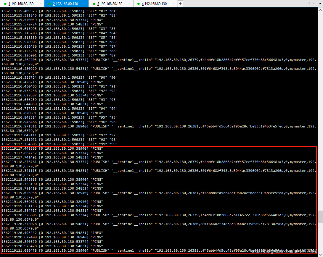Add a new session tab with plus button
This screenshot has height=257, width=323.
coord(180,4)
